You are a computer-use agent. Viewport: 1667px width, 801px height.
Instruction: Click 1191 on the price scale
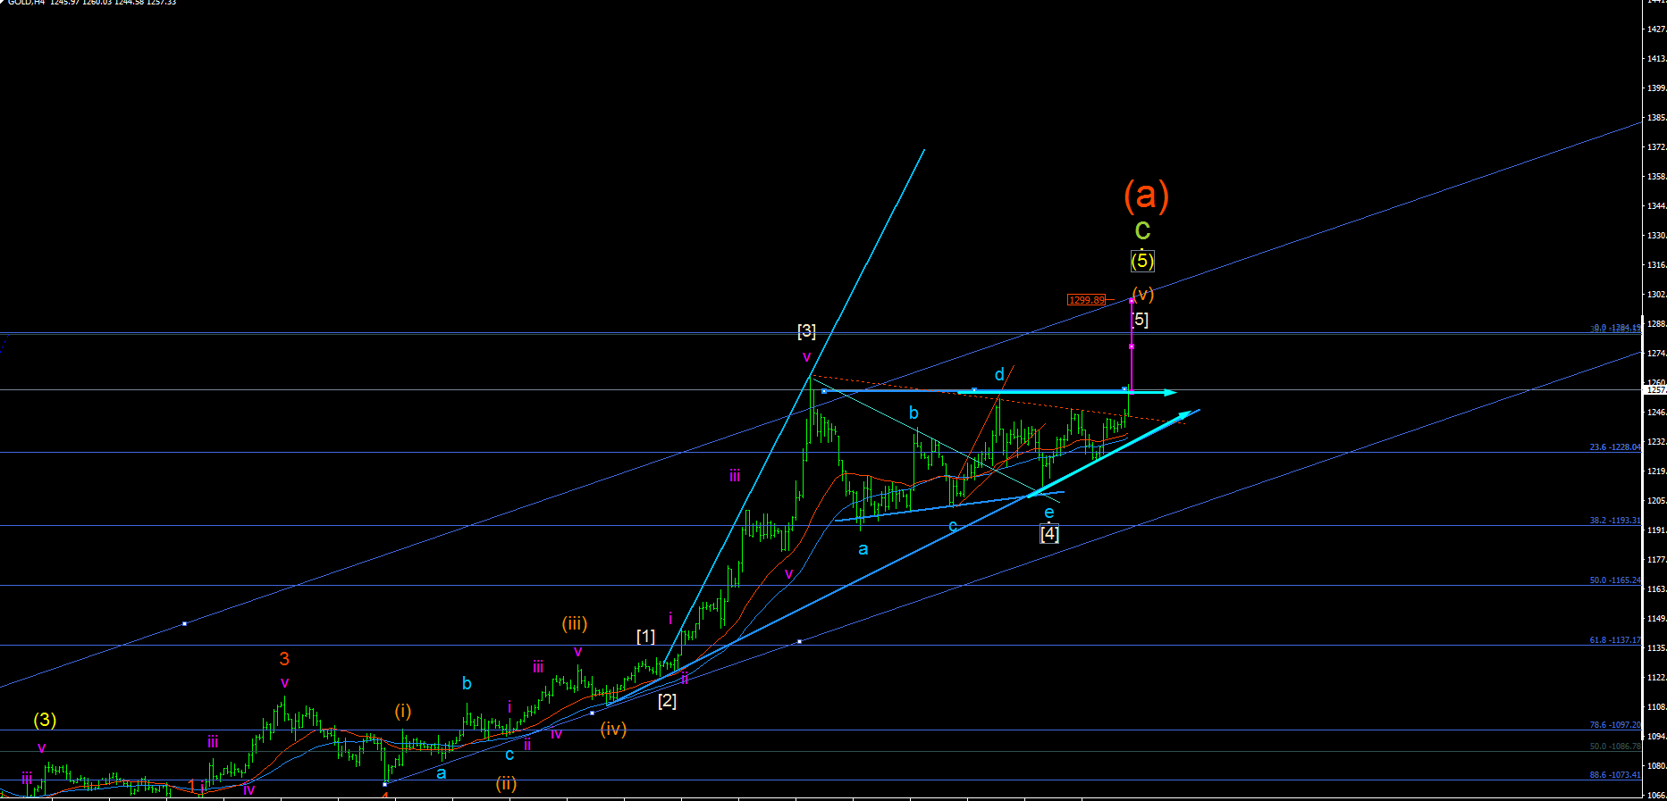pos(1656,530)
